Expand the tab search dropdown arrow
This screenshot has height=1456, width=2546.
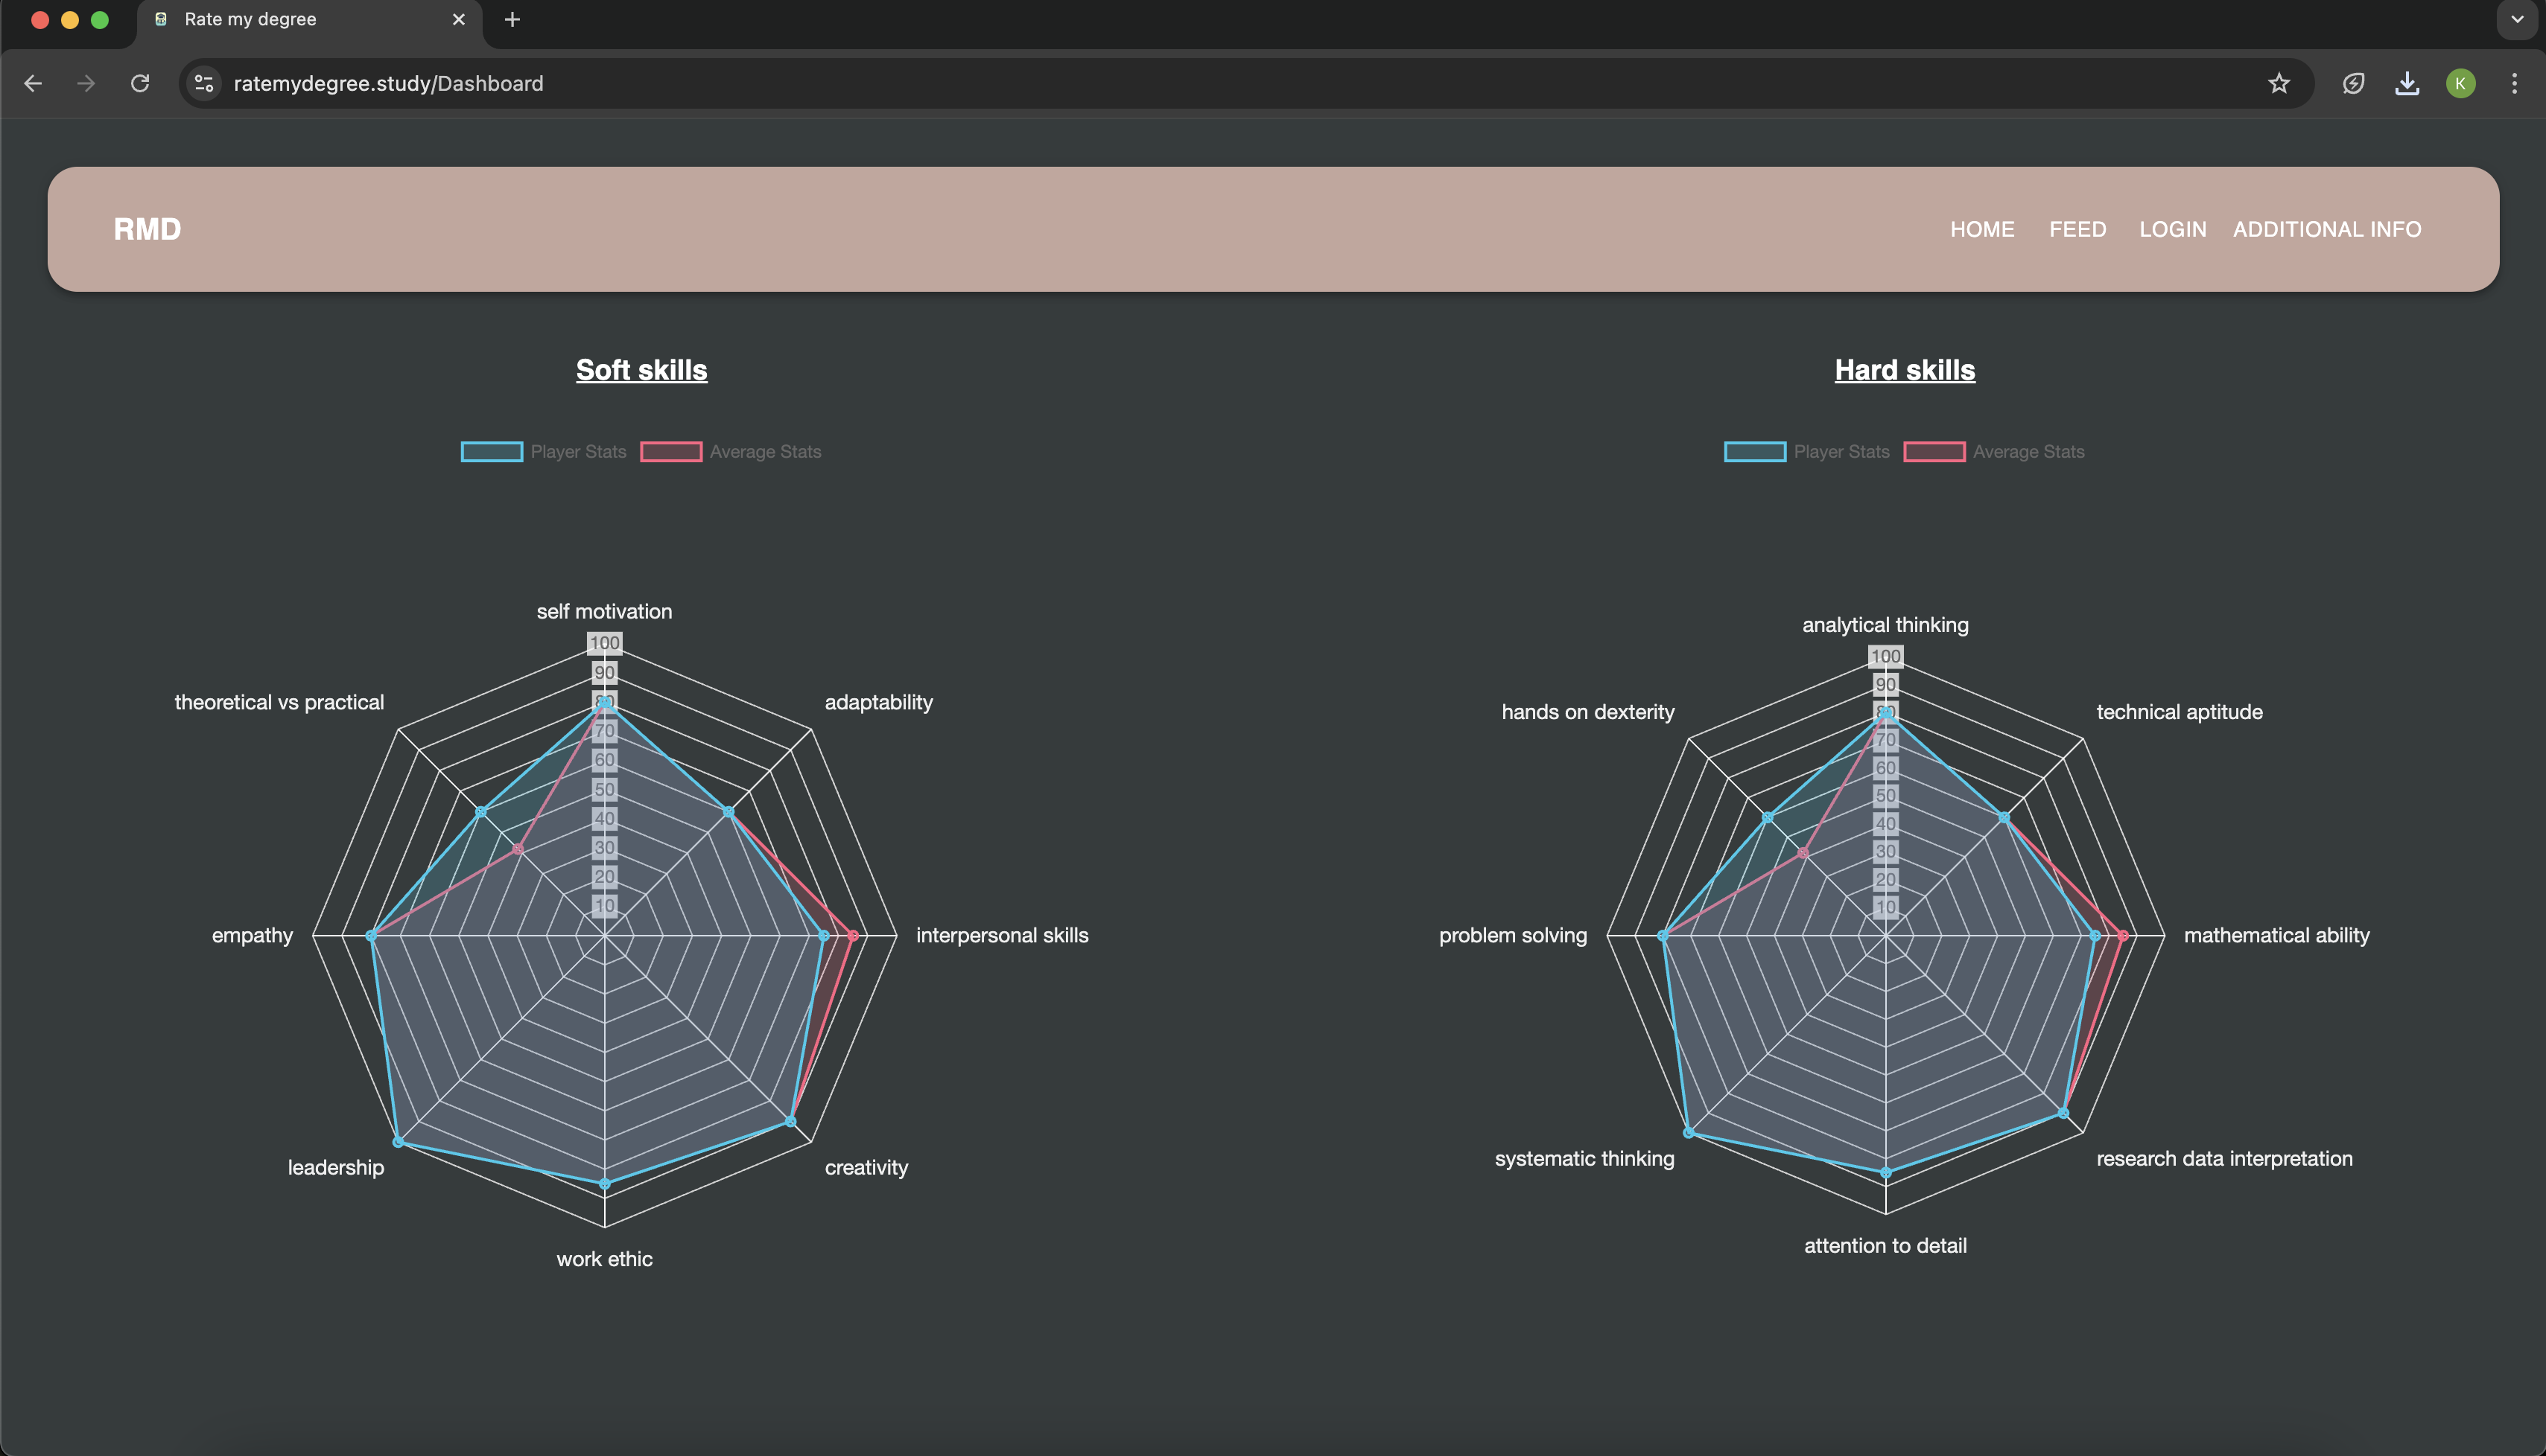tap(2517, 19)
